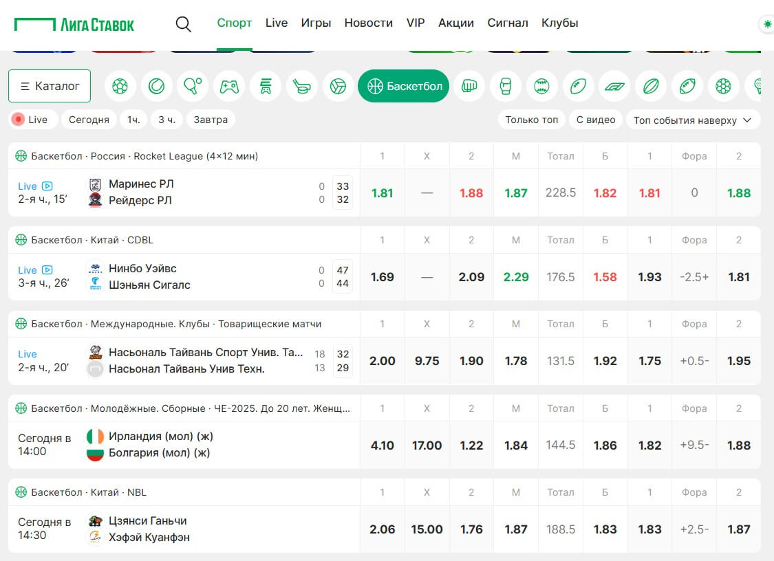This screenshot has height=561, width=774.
Task: Click score box 47 44 in Нинбо row
Action: coord(343,277)
